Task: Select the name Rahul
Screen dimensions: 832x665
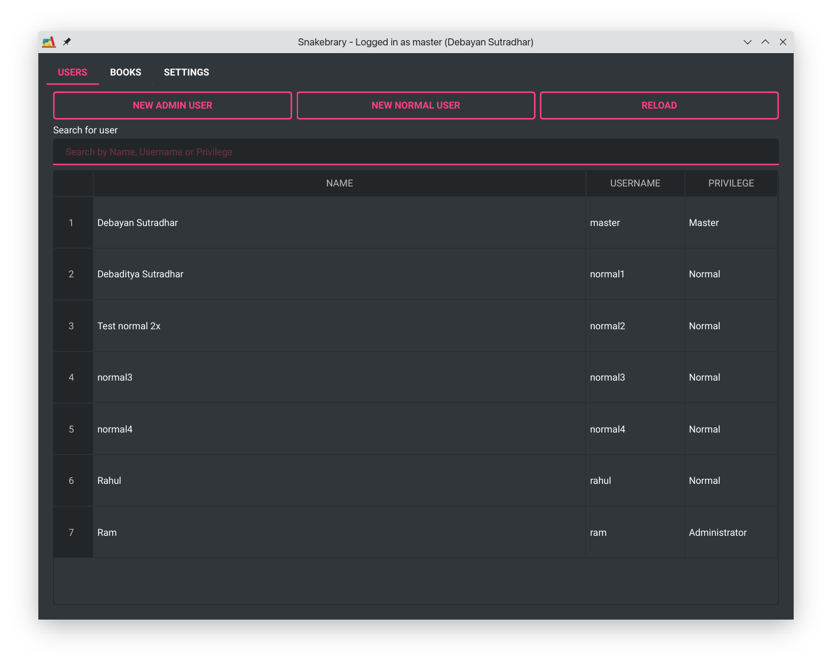Action: point(339,480)
